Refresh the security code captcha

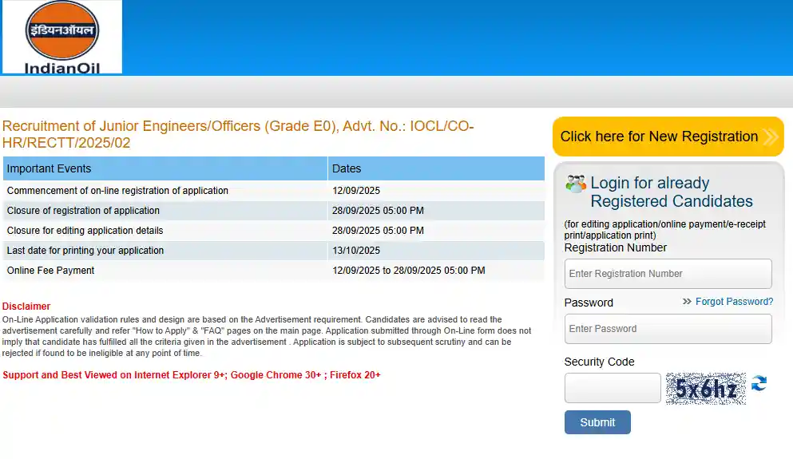[x=759, y=384]
